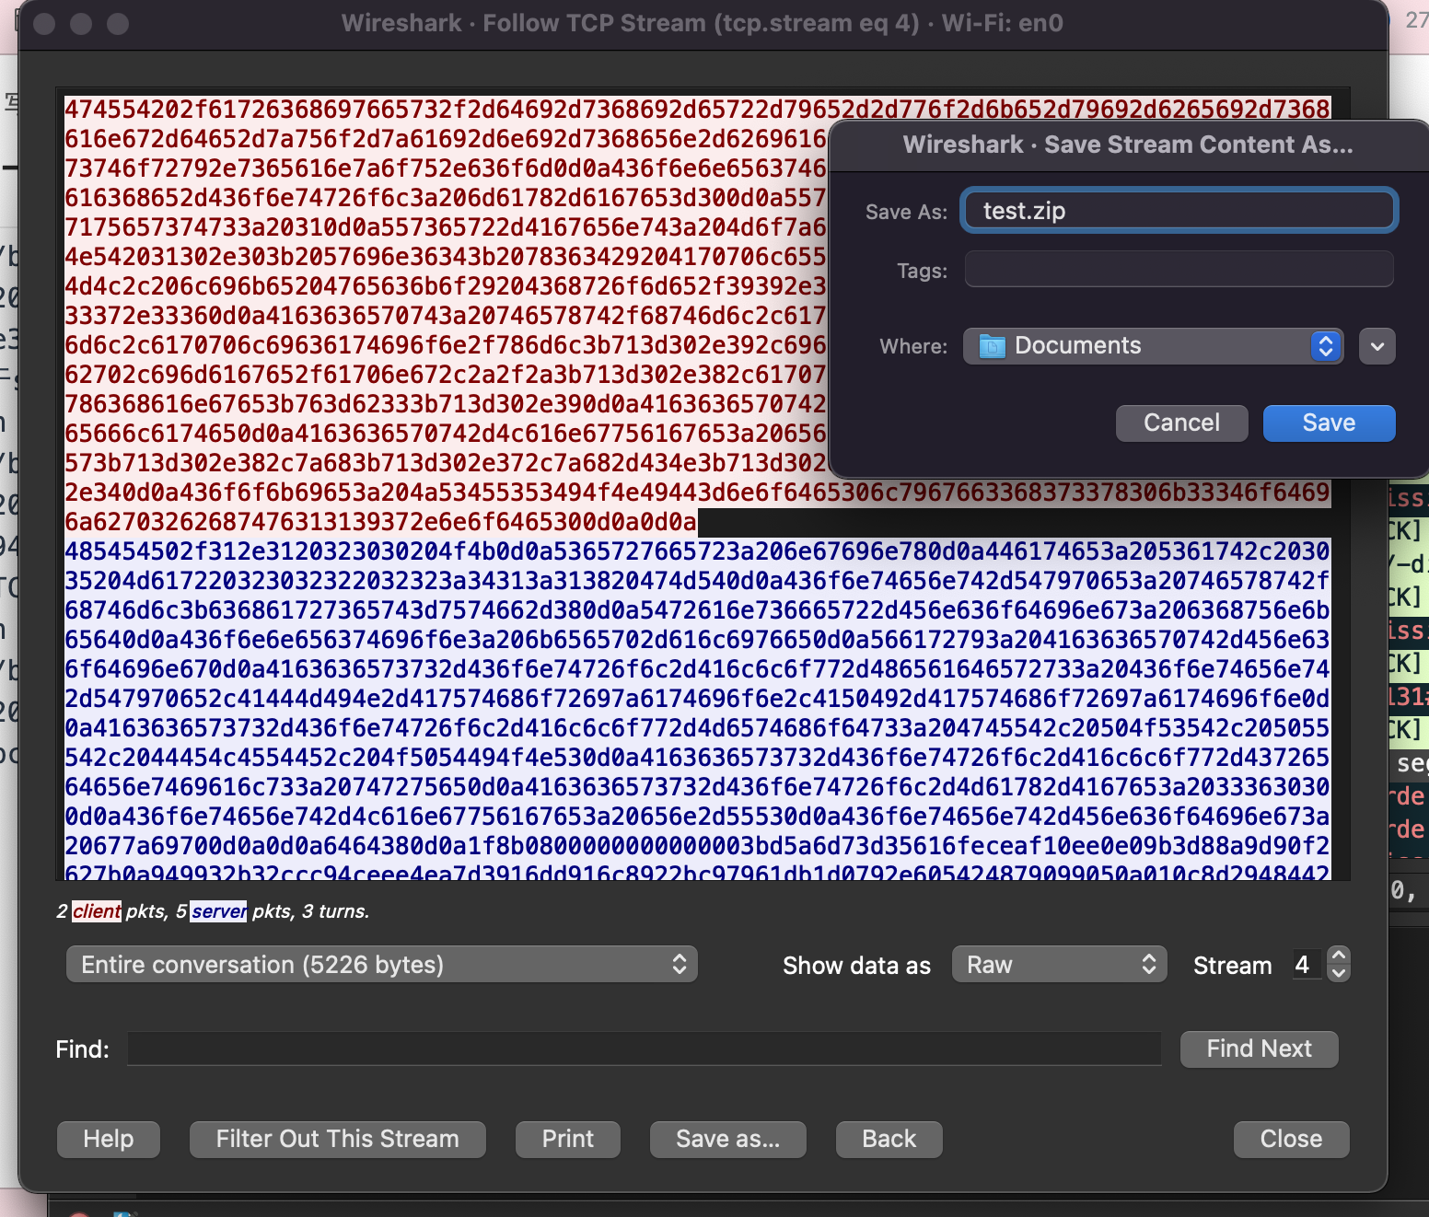Click the Print button

click(x=568, y=1139)
